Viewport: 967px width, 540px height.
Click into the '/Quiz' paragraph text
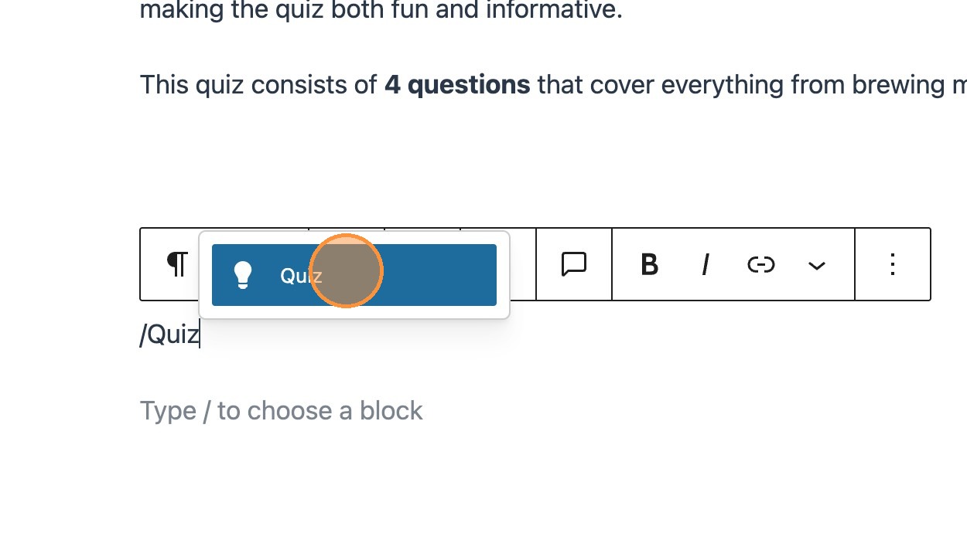click(169, 335)
